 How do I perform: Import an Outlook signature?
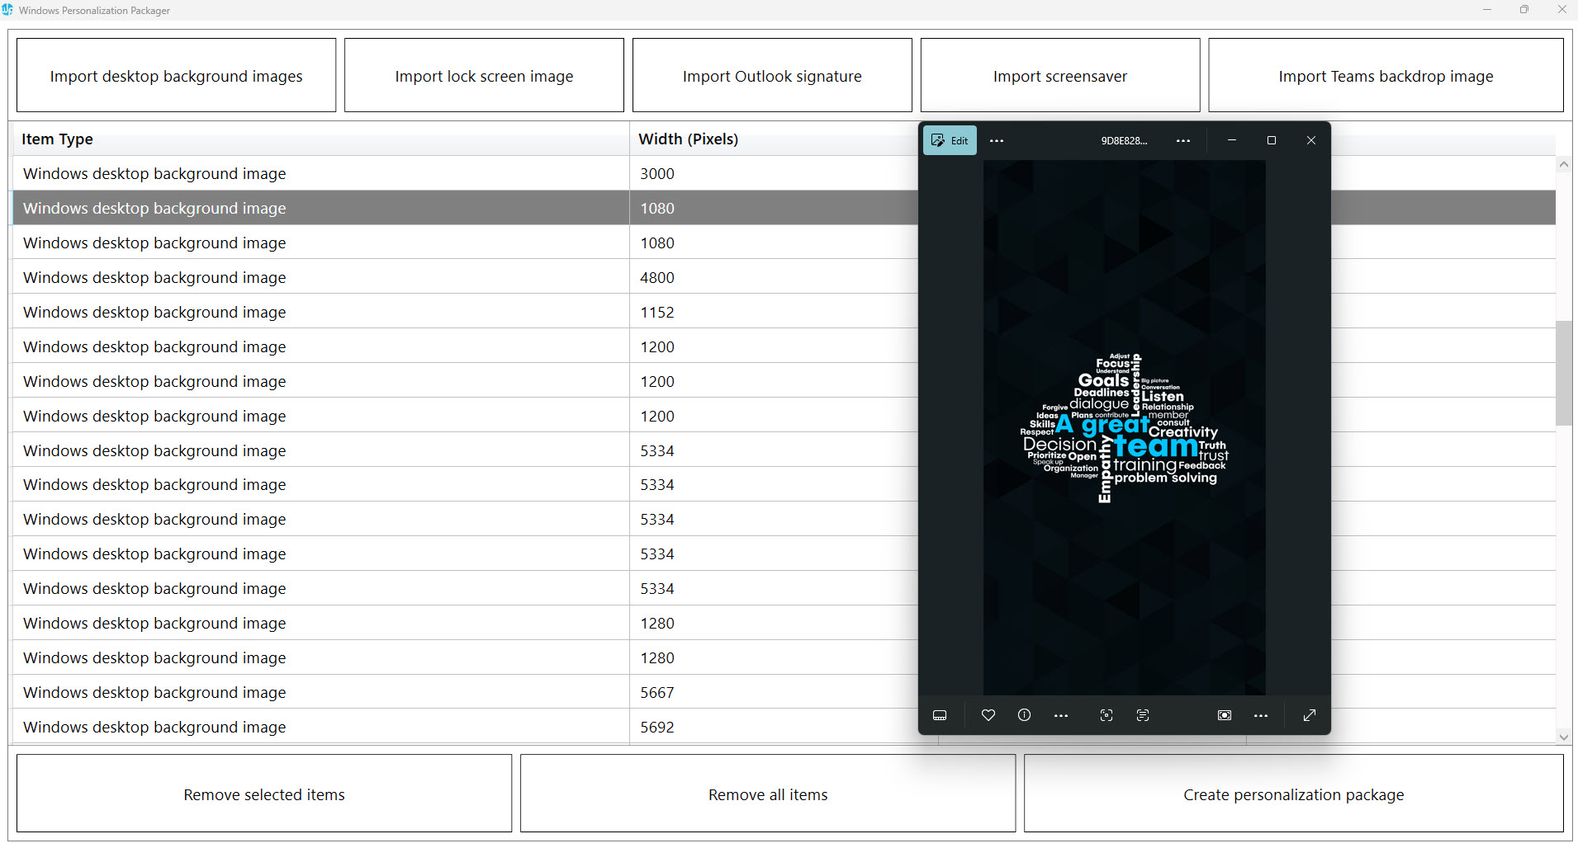click(771, 75)
